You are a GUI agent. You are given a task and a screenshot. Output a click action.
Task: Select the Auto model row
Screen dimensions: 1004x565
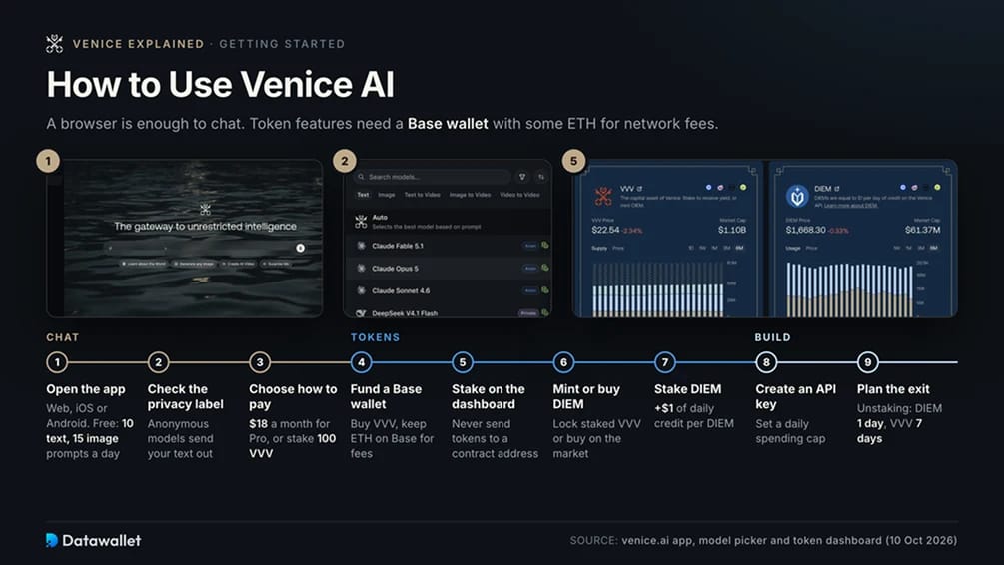tap(449, 222)
